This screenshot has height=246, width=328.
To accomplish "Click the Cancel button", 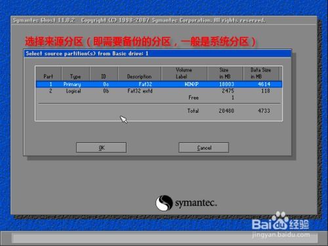I will coord(204,148).
